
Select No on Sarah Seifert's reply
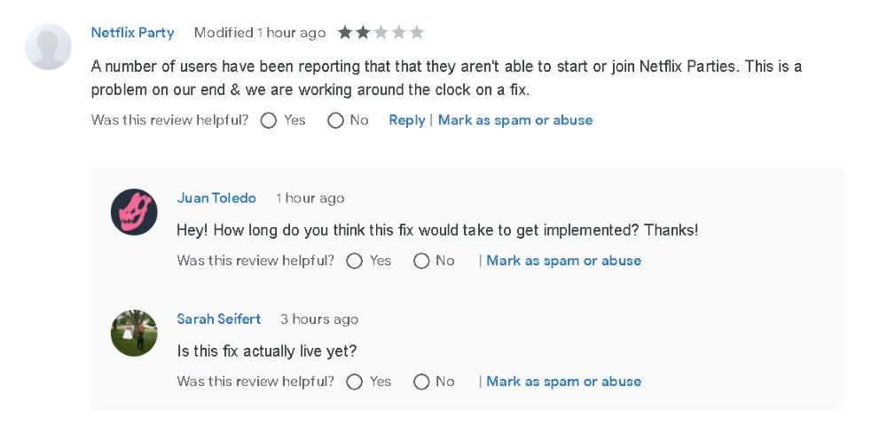pos(421,382)
